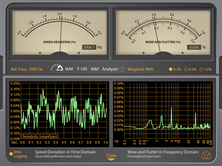The image size is (222, 166).
Task: Click the Speed Deviation in Time Domain title
Action: [x=65, y=152]
